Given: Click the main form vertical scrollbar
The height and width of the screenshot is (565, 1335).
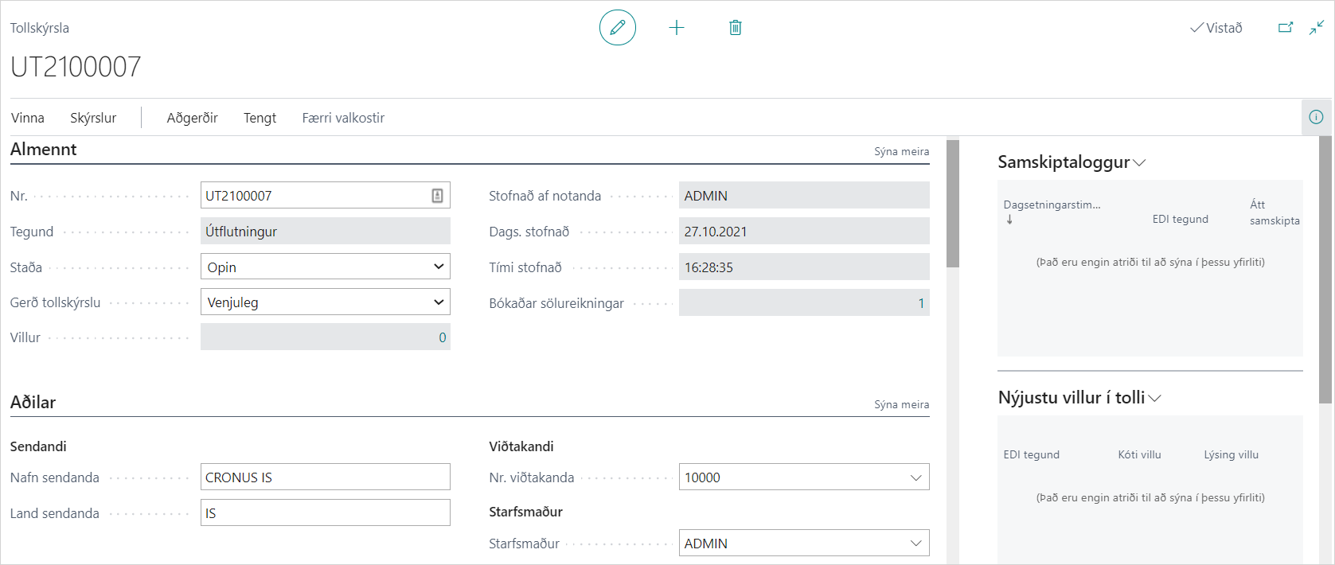Looking at the screenshot, I should coord(952,204).
